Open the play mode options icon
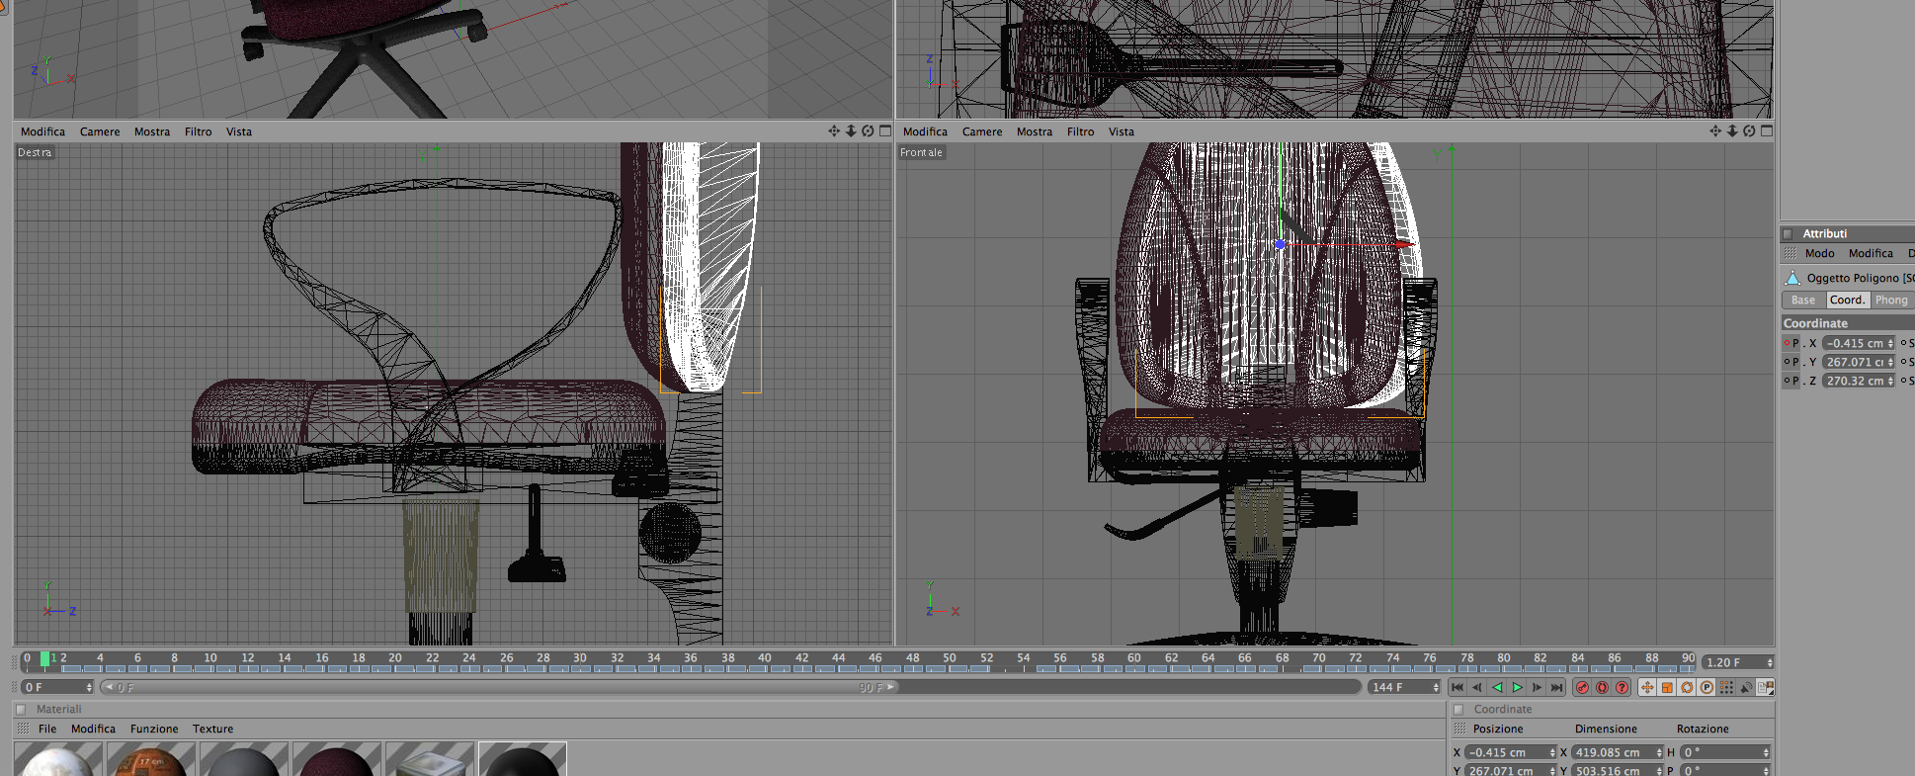The image size is (1915, 776). tap(1765, 687)
